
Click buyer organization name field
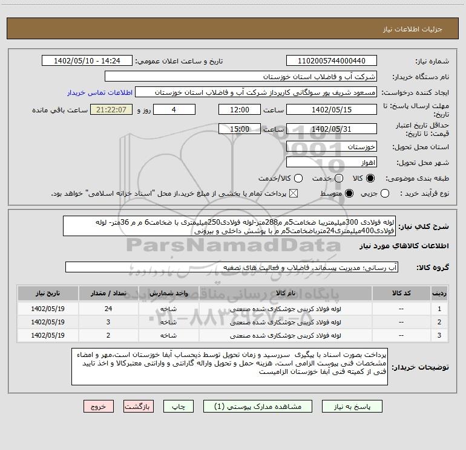pos(241,76)
